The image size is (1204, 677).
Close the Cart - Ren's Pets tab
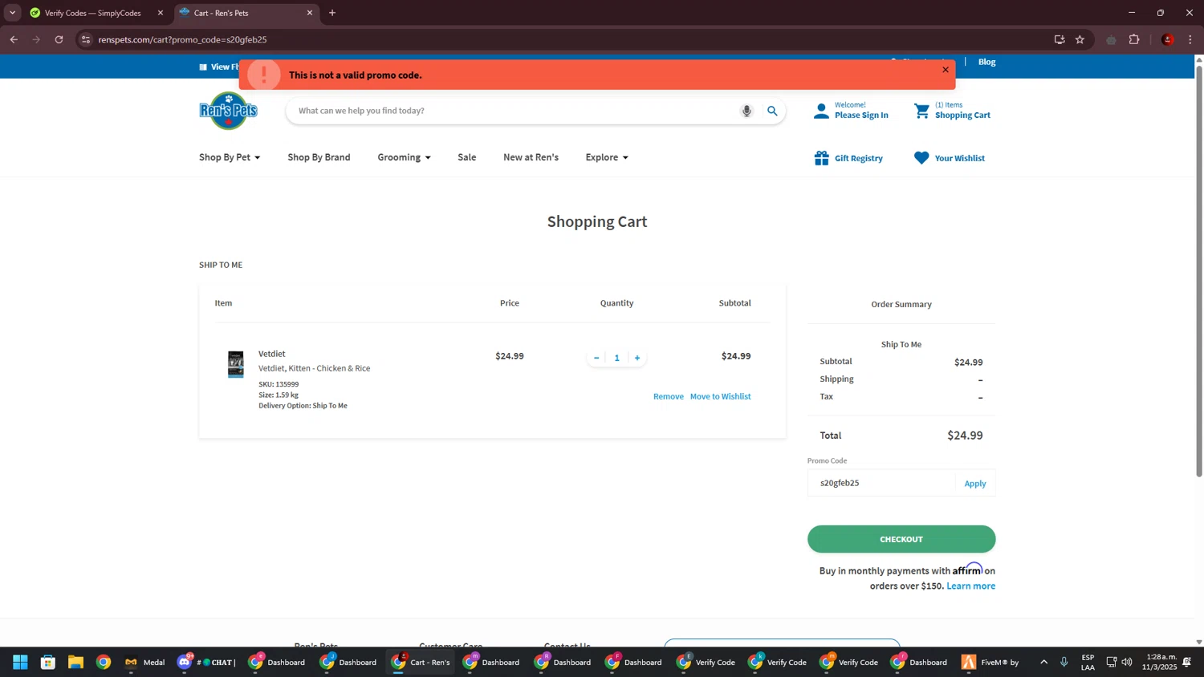pos(310,13)
